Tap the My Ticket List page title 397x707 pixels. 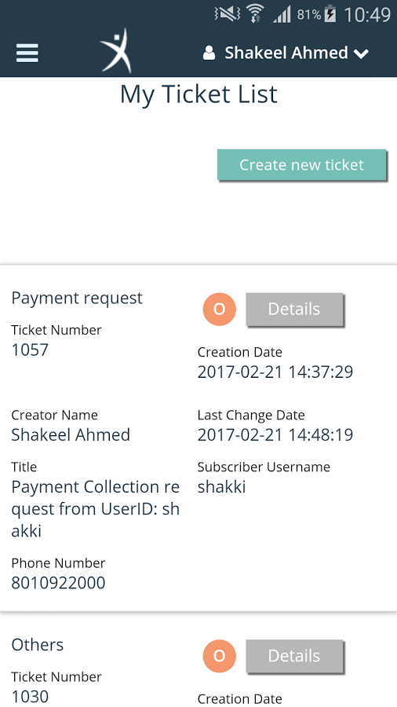click(x=198, y=95)
